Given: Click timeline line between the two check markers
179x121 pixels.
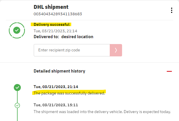Looking at the screenshot, I should coord(17,96).
